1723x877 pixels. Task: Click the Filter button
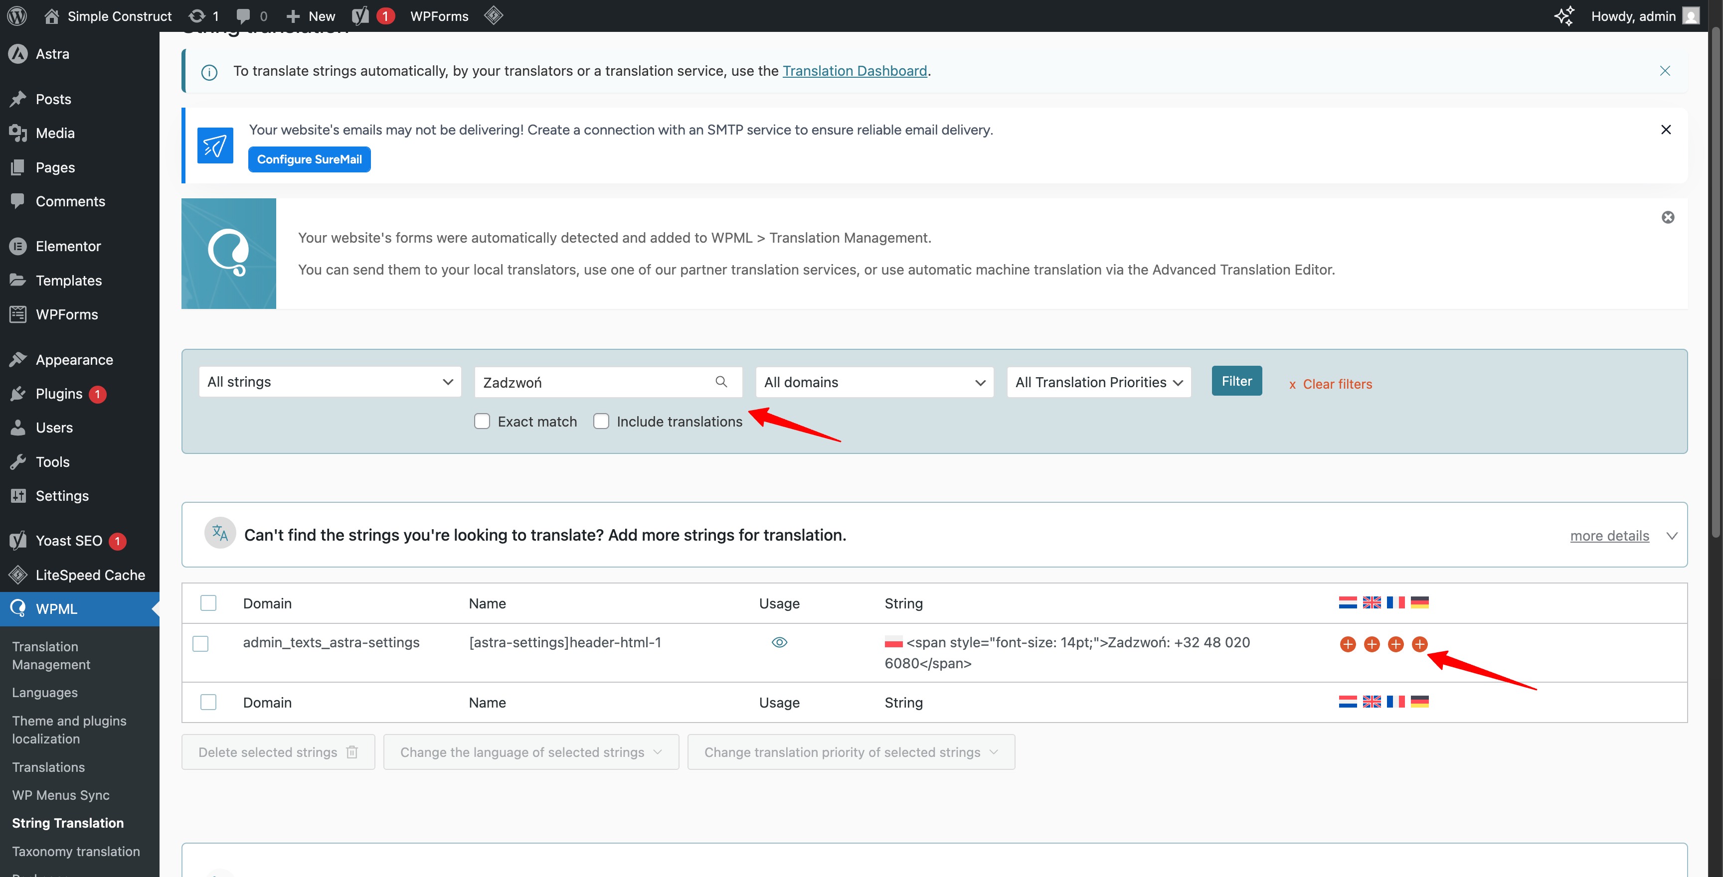(x=1237, y=381)
